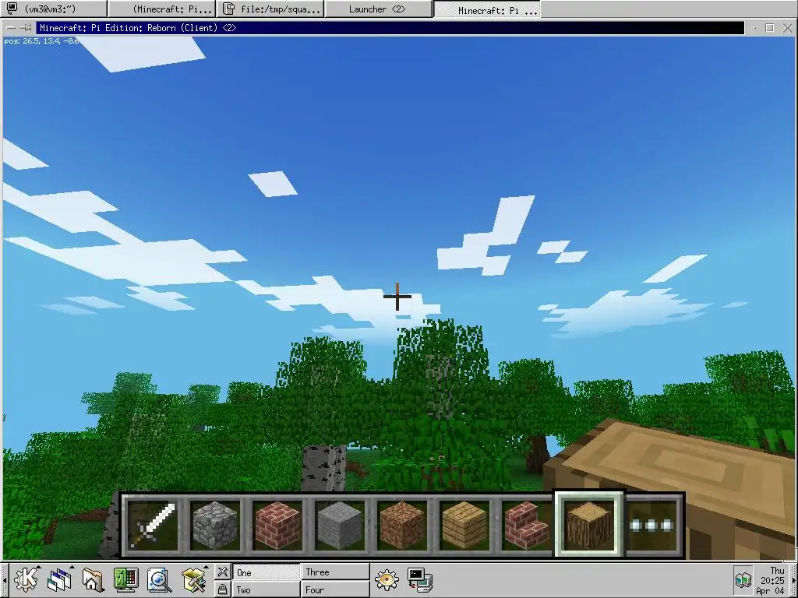Image resolution: width=798 pixels, height=598 pixels.
Task: Open the package utilities box icon
Action: [x=194, y=579]
